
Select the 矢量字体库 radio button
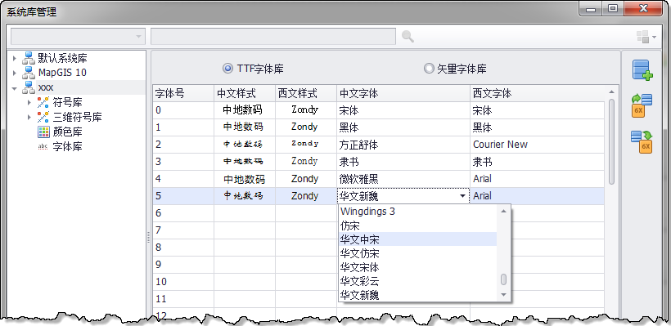(x=428, y=69)
